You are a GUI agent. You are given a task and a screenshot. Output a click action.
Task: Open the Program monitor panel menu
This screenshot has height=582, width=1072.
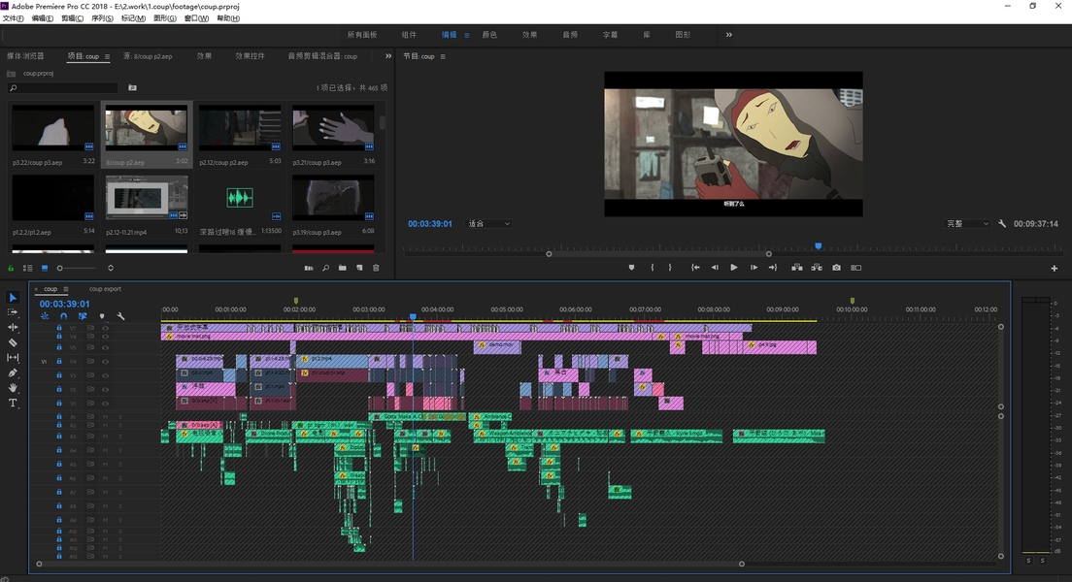(x=443, y=56)
